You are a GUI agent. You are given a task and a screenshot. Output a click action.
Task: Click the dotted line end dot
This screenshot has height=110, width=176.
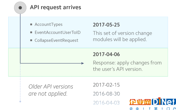20,101
